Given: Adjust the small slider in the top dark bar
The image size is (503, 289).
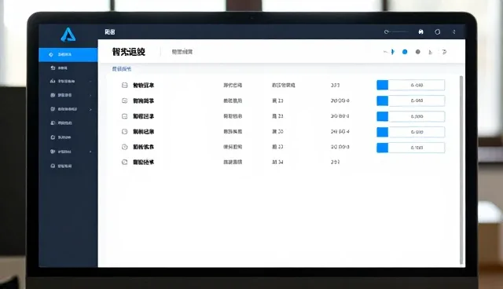Looking at the screenshot, I should tap(396, 31).
